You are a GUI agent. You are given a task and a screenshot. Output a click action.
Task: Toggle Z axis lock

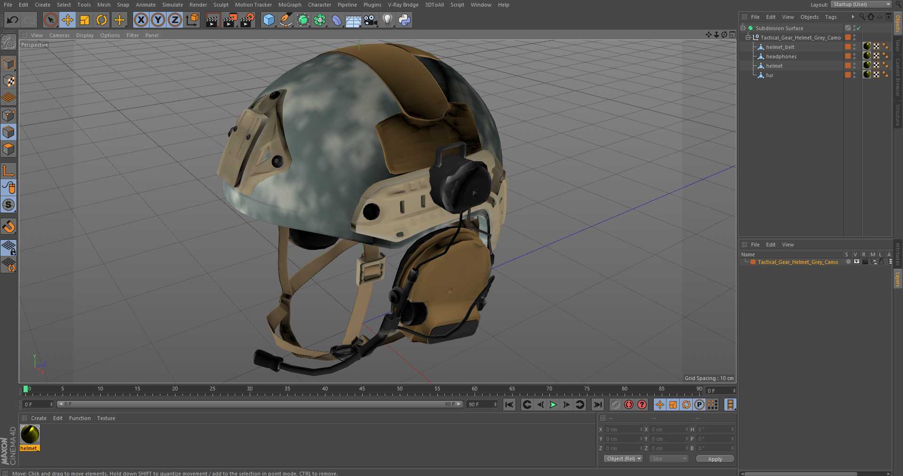[x=175, y=20]
